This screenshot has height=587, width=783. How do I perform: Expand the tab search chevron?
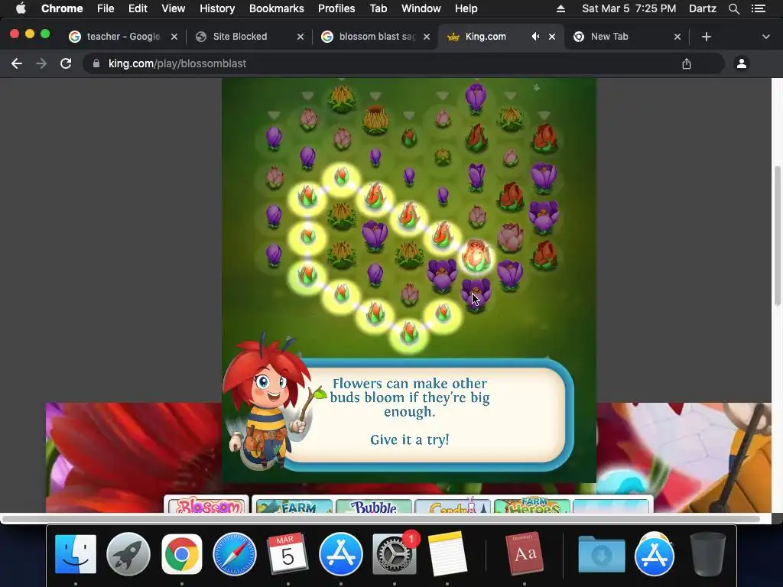tap(766, 37)
